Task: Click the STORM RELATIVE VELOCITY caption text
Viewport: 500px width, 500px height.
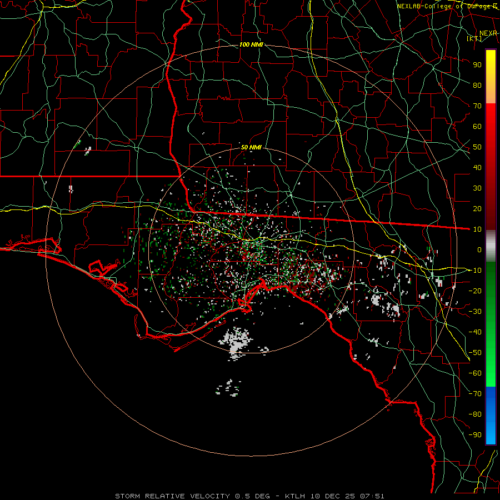Action: coord(249,496)
